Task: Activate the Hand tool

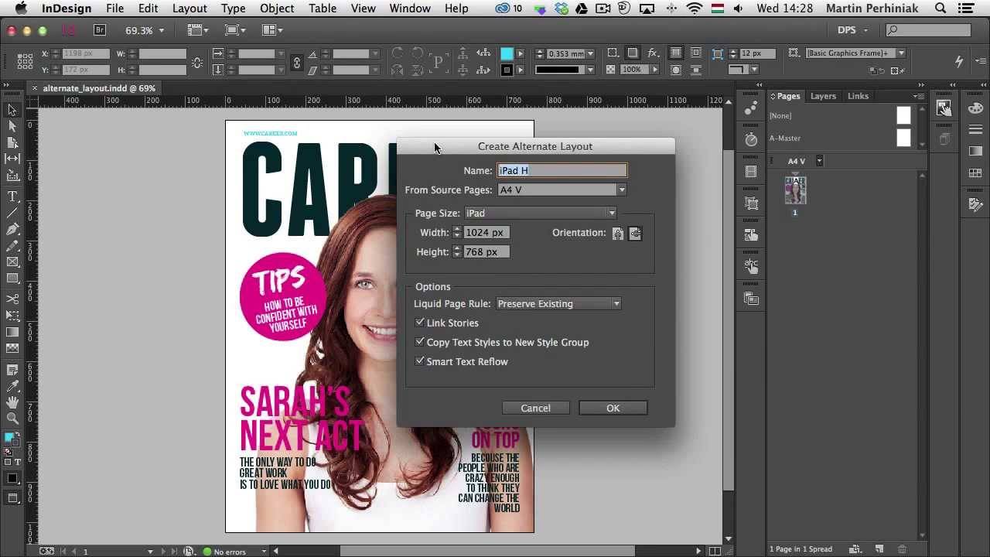Action: (12, 402)
